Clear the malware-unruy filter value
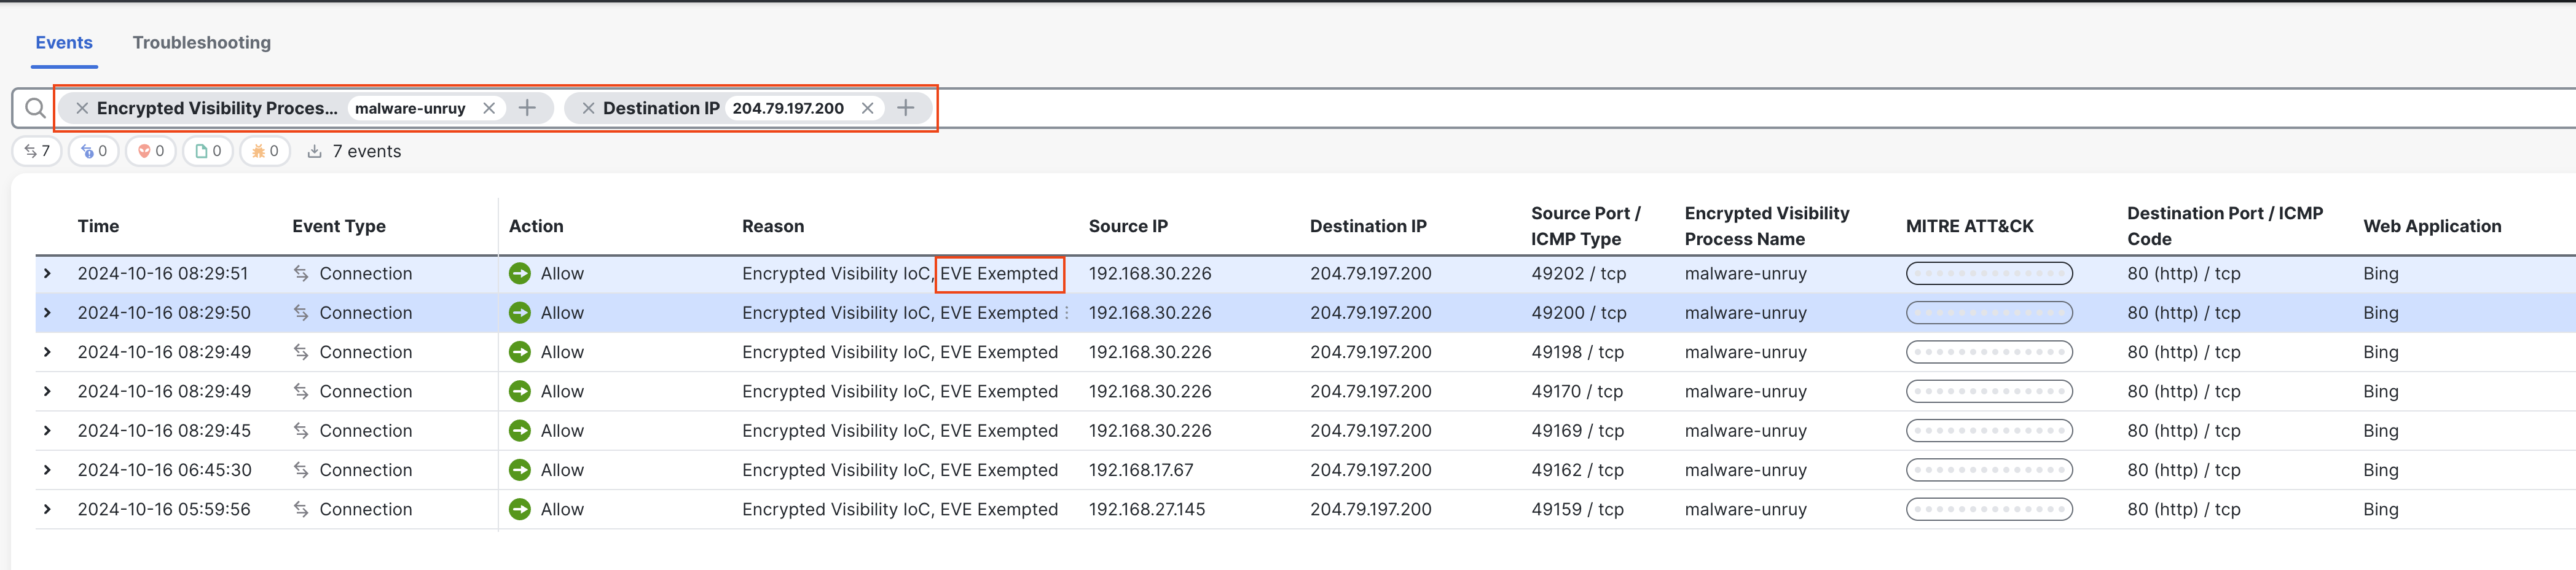 (x=489, y=108)
